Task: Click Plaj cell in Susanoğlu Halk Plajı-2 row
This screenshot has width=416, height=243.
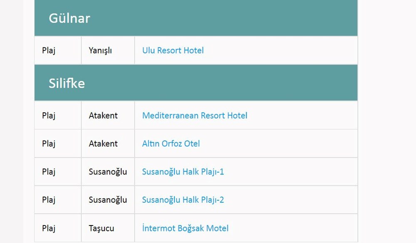Action: point(49,200)
